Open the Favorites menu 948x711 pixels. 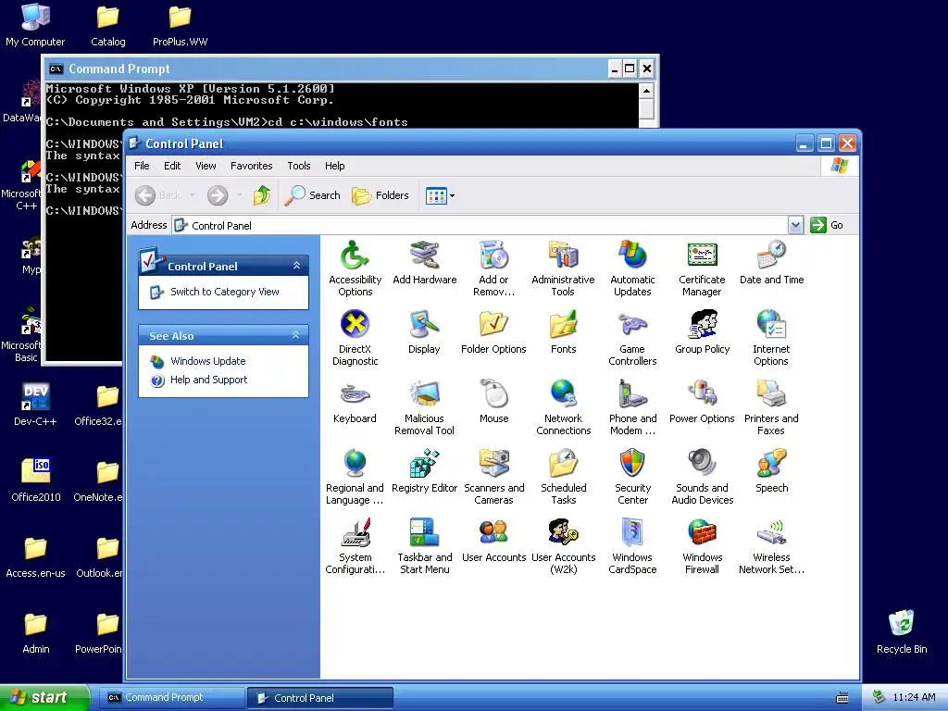[252, 166]
